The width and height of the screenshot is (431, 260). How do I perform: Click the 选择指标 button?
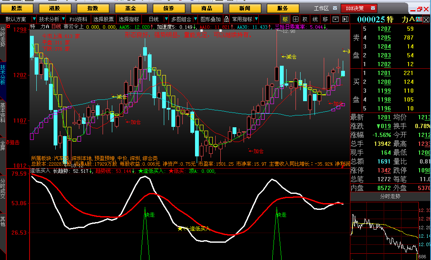tap(129, 19)
